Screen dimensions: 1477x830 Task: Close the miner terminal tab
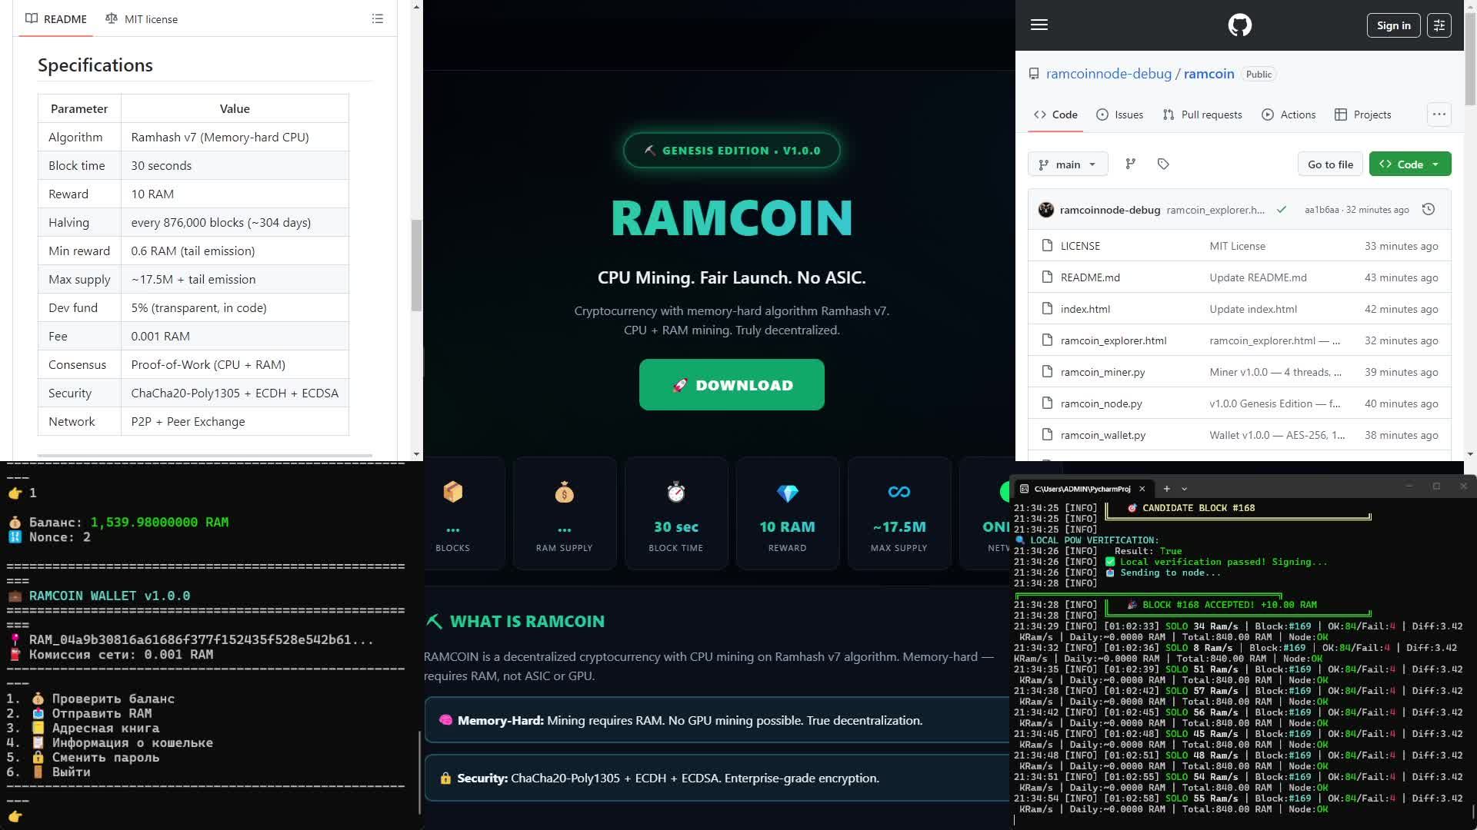[1142, 489]
